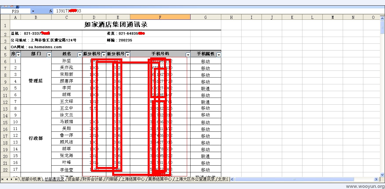Click name cell 李同
The image size is (385, 189).
67,88
